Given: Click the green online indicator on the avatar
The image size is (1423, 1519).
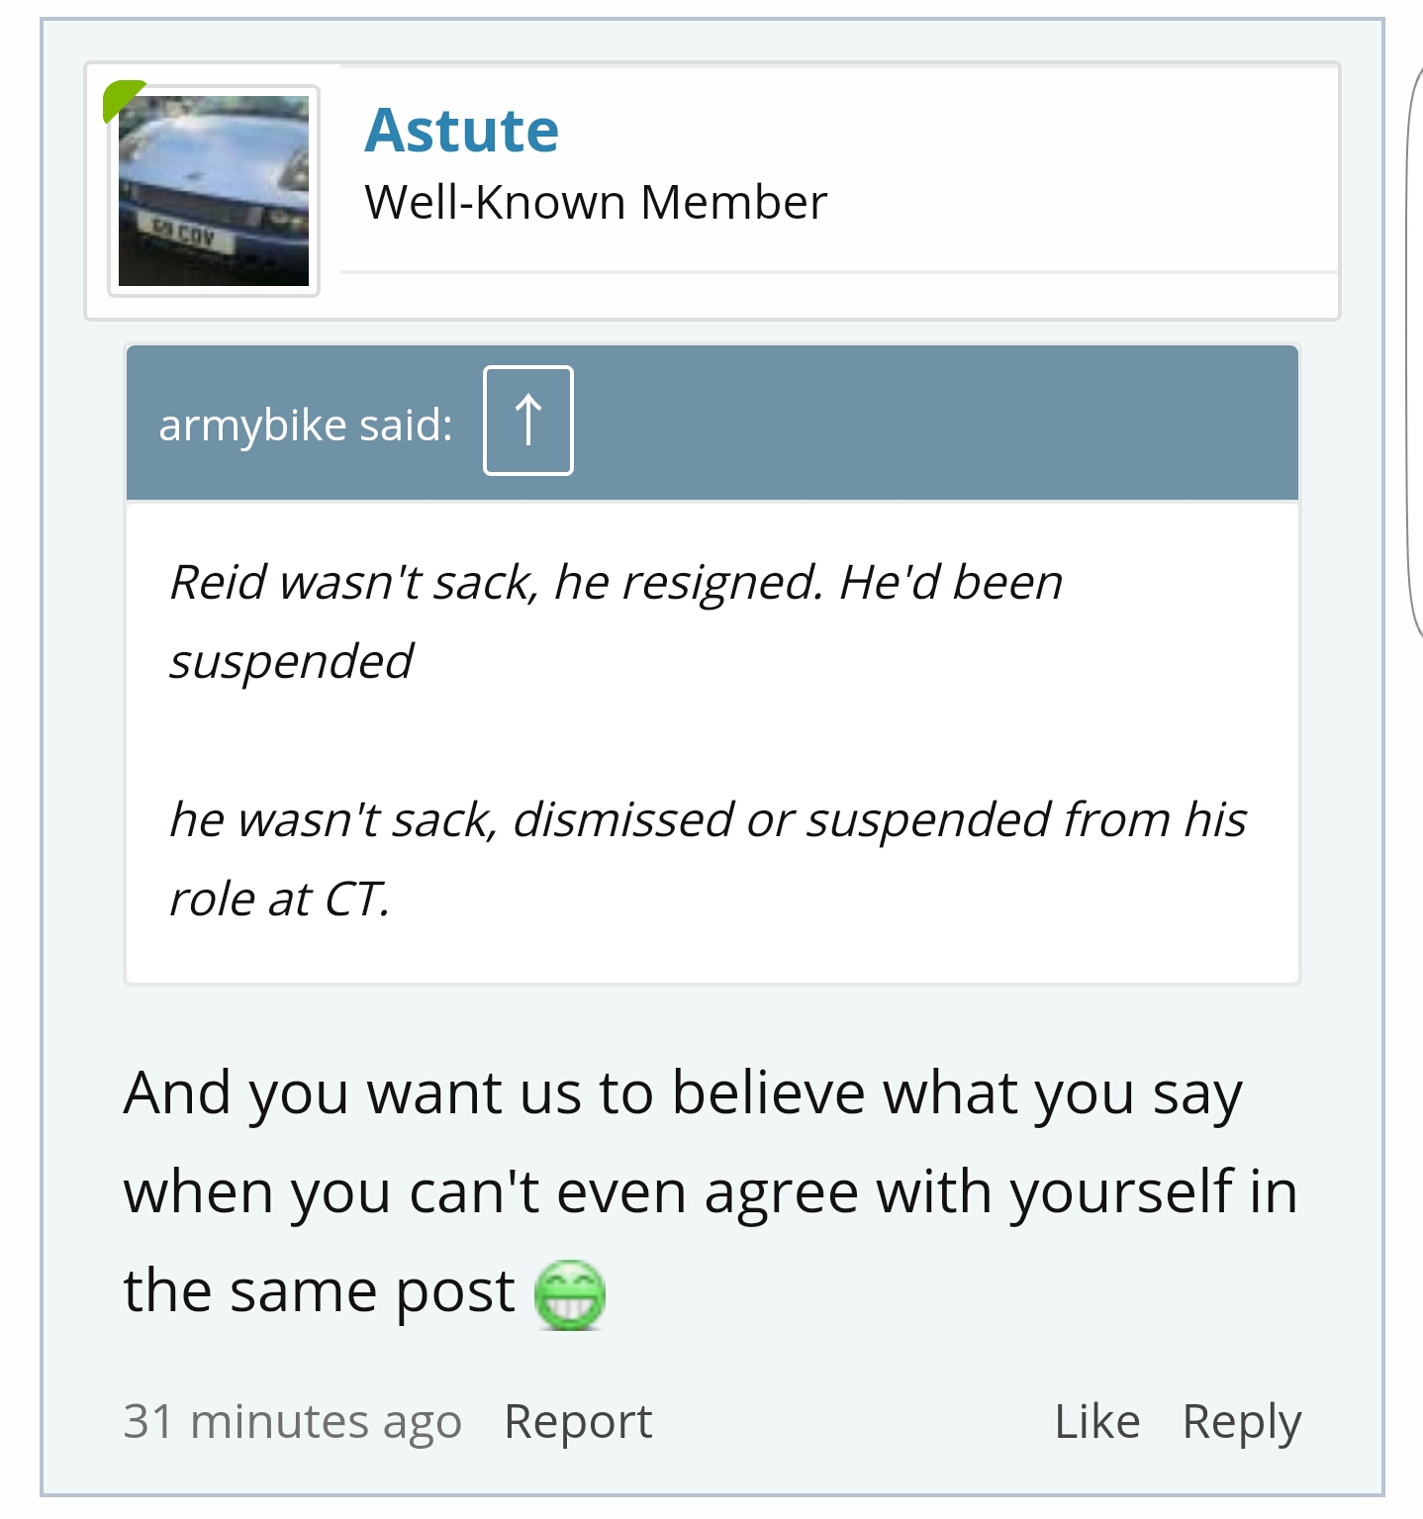Looking at the screenshot, I should pos(122,98).
